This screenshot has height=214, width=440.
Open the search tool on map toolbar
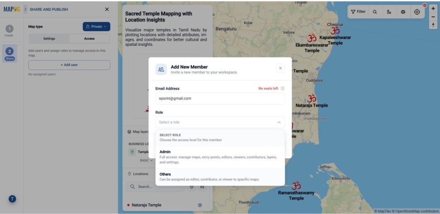[x=375, y=12]
